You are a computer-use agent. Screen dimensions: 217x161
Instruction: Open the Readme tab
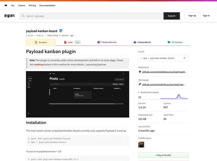pyautogui.click(x=41, y=42)
